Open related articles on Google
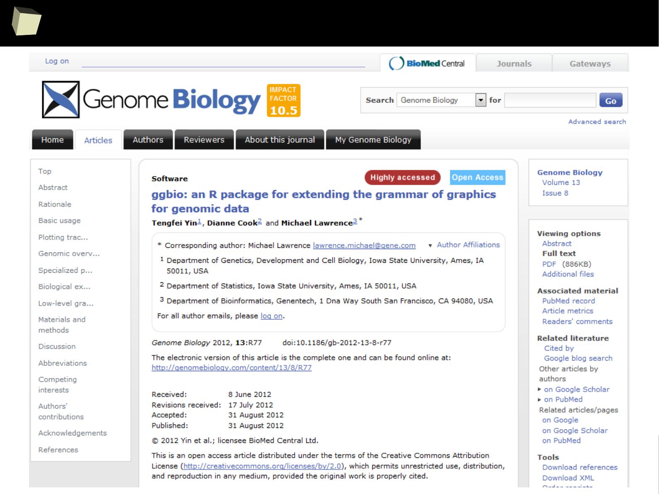 (x=560, y=420)
